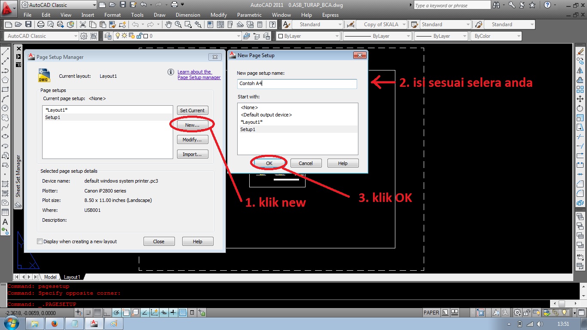Toggle Display when creating a new layout
Image resolution: width=587 pixels, height=330 pixels.
[40, 241]
